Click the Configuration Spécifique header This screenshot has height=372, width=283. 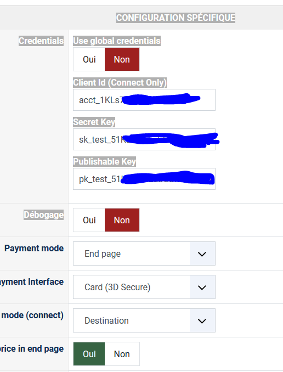point(176,18)
